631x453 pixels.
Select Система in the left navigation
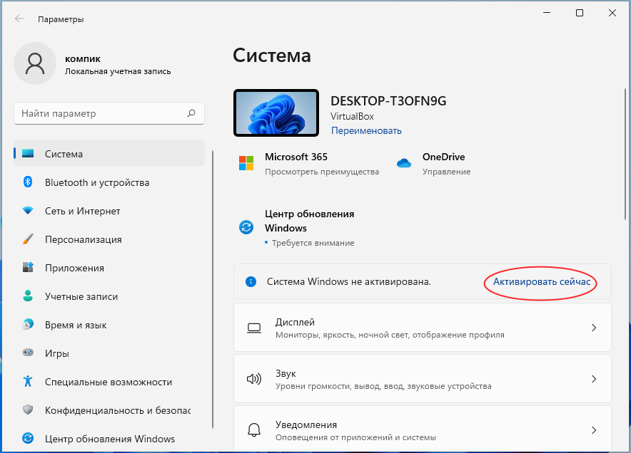coord(64,154)
